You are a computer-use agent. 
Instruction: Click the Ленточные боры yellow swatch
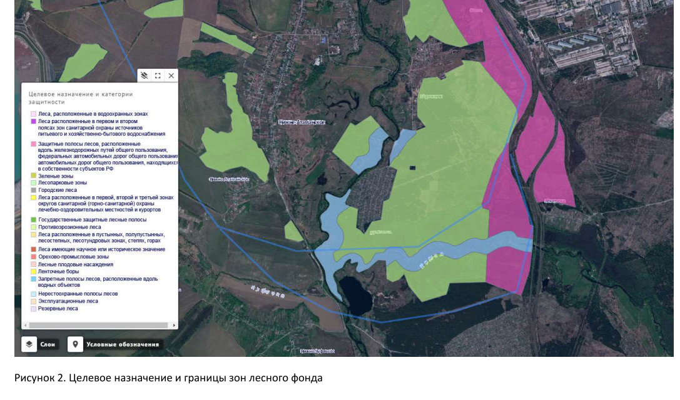click(33, 272)
